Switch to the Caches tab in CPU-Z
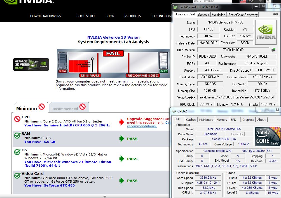 tap(191, 120)
